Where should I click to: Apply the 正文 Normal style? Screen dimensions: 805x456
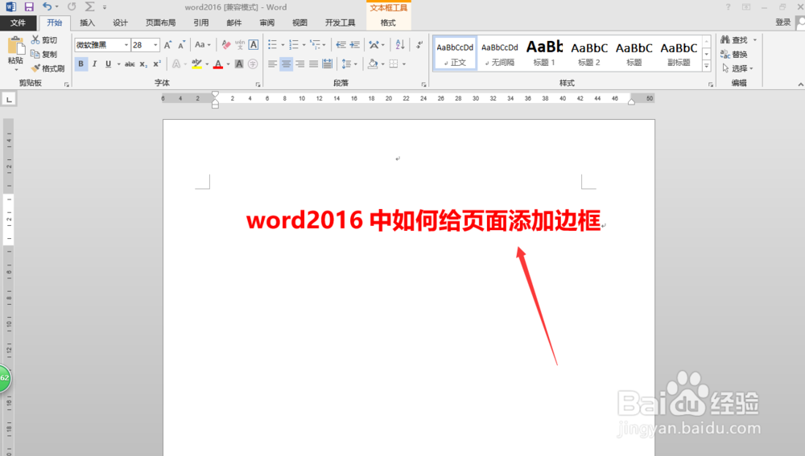click(x=455, y=53)
